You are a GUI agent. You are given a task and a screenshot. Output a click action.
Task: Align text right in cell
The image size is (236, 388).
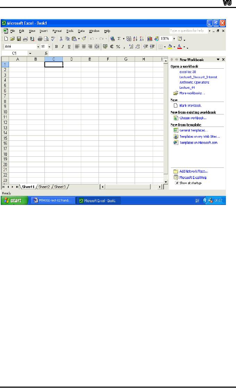(x=90, y=46)
